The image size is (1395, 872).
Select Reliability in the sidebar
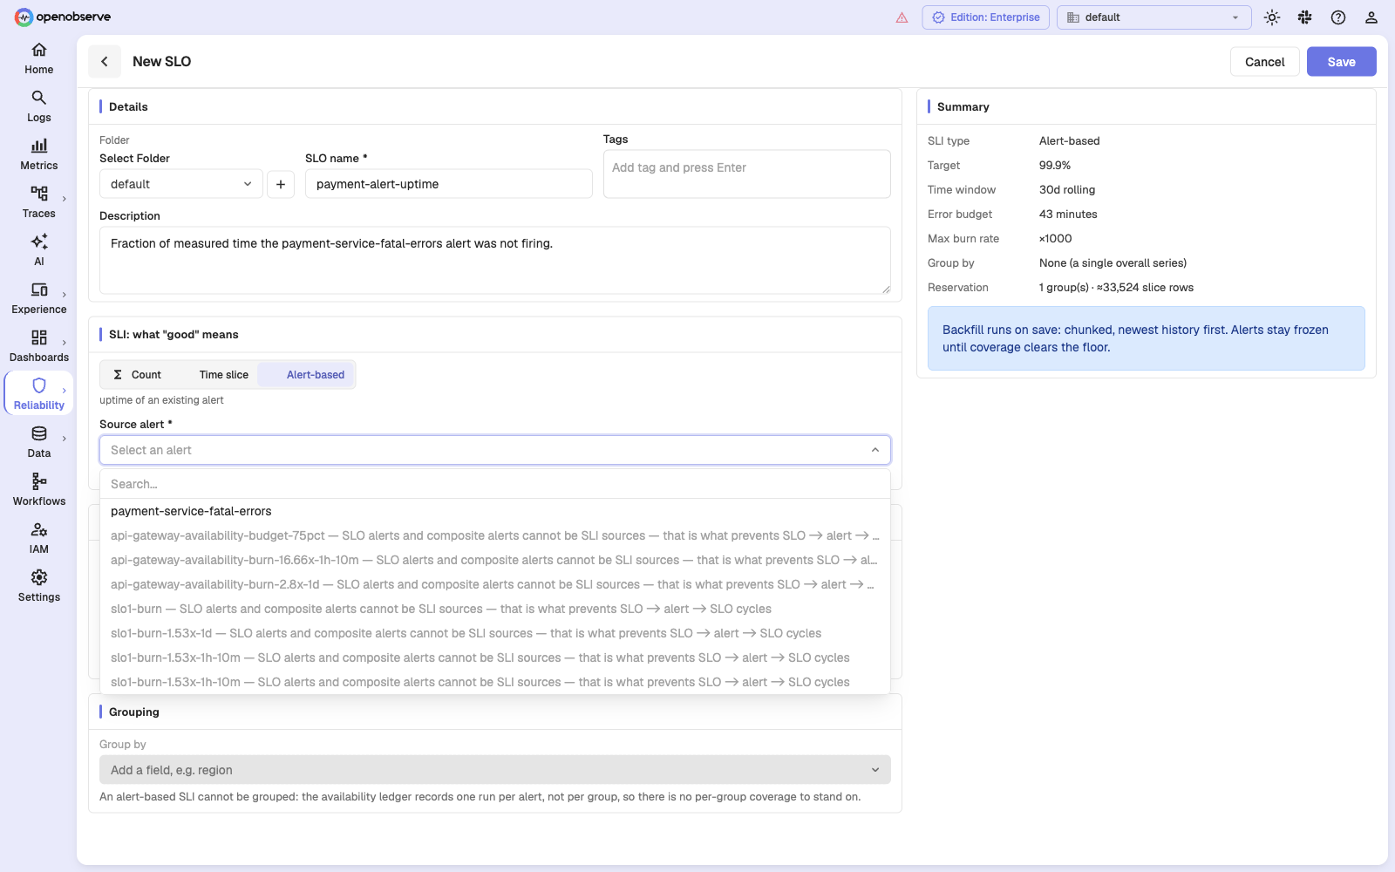(38, 394)
